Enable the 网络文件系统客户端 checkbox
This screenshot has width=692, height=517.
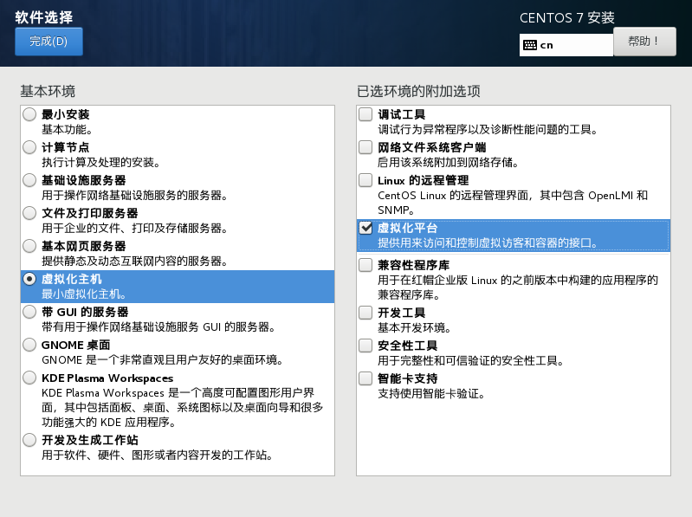point(365,147)
